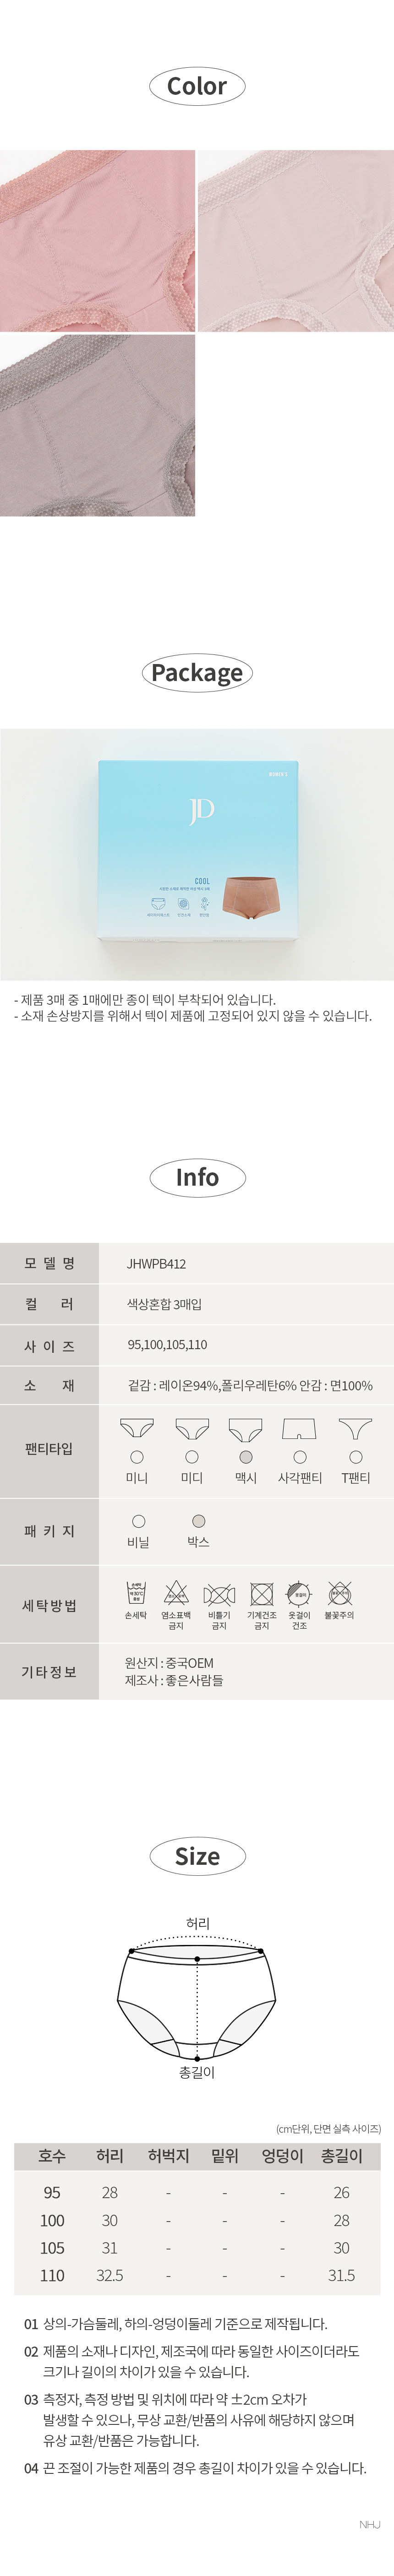Select the 맥시 radio circle

[x=246, y=1457]
